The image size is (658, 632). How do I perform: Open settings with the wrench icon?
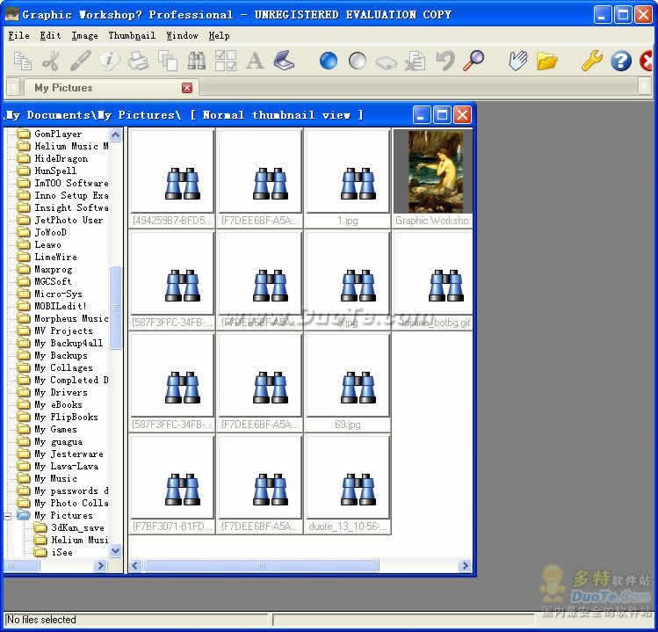tap(592, 61)
